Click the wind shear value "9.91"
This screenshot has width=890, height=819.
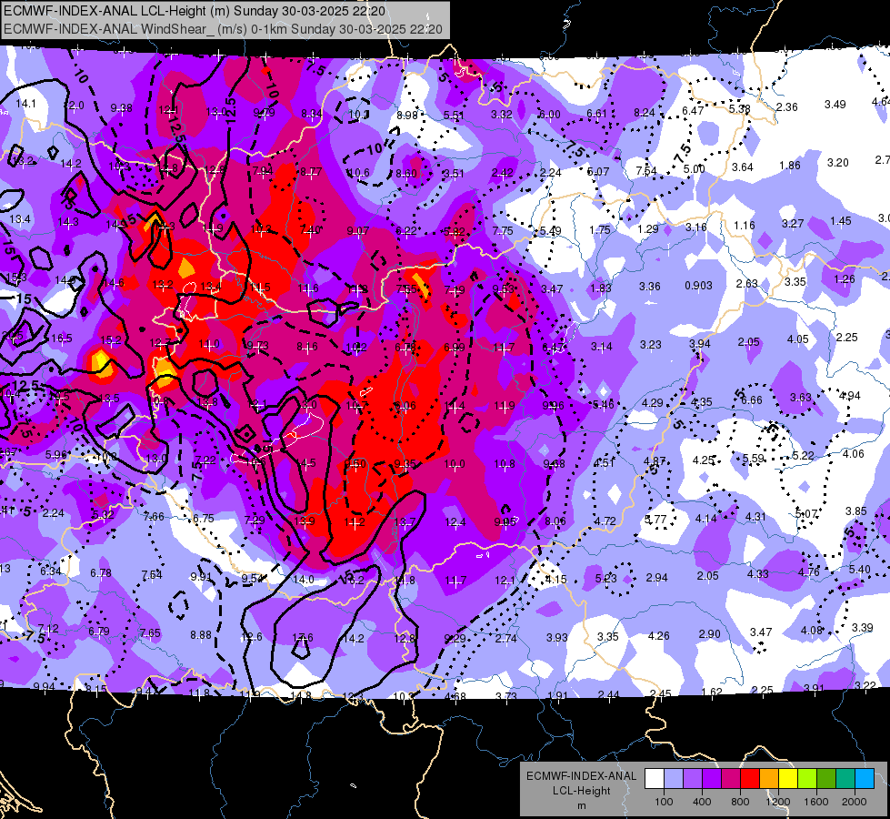201,576
